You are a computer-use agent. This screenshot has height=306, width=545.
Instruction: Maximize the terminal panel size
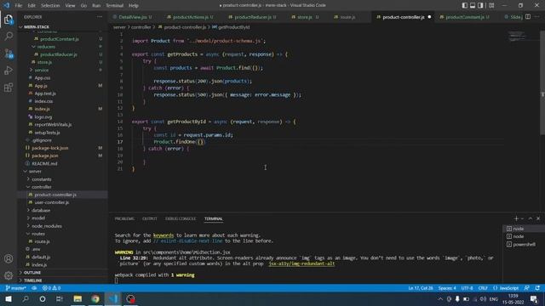pyautogui.click(x=531, y=218)
